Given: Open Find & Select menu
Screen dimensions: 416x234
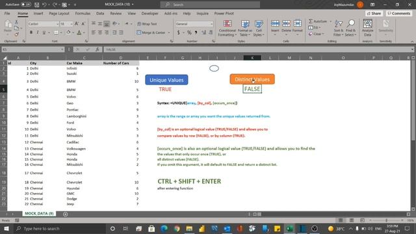Looking at the screenshot, I should coord(350,28).
